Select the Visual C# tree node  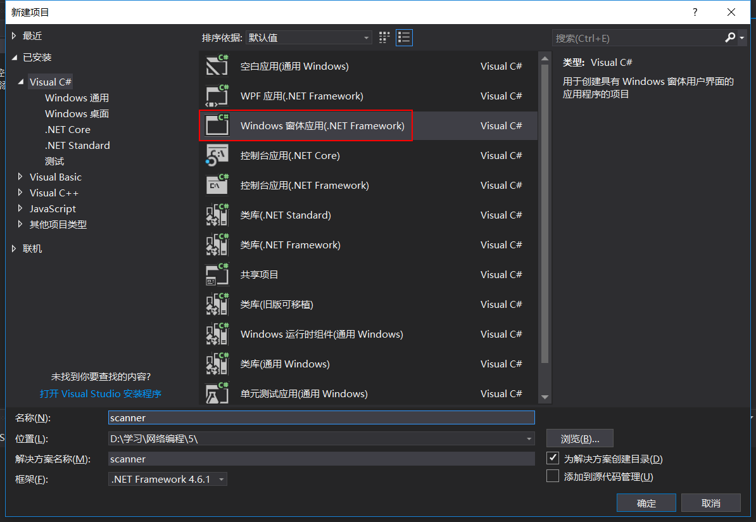click(51, 82)
